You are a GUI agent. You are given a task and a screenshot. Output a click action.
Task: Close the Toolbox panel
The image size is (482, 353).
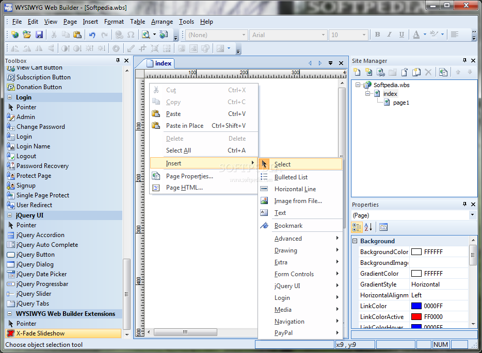126,60
